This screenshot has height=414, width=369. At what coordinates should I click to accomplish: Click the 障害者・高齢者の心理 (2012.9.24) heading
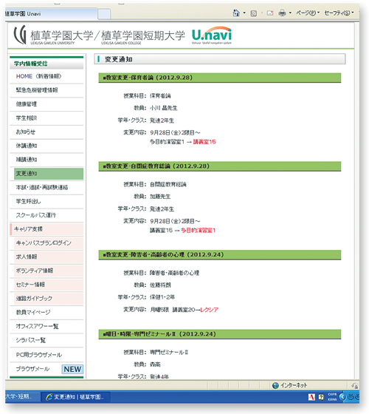point(220,254)
